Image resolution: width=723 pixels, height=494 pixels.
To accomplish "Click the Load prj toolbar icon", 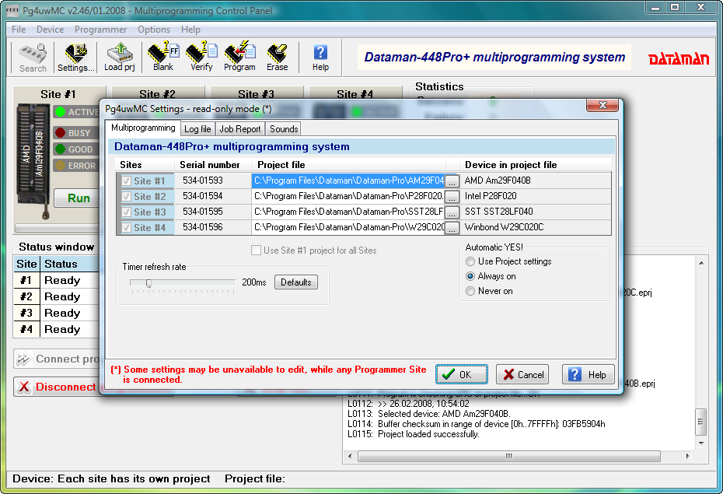I will (x=119, y=58).
